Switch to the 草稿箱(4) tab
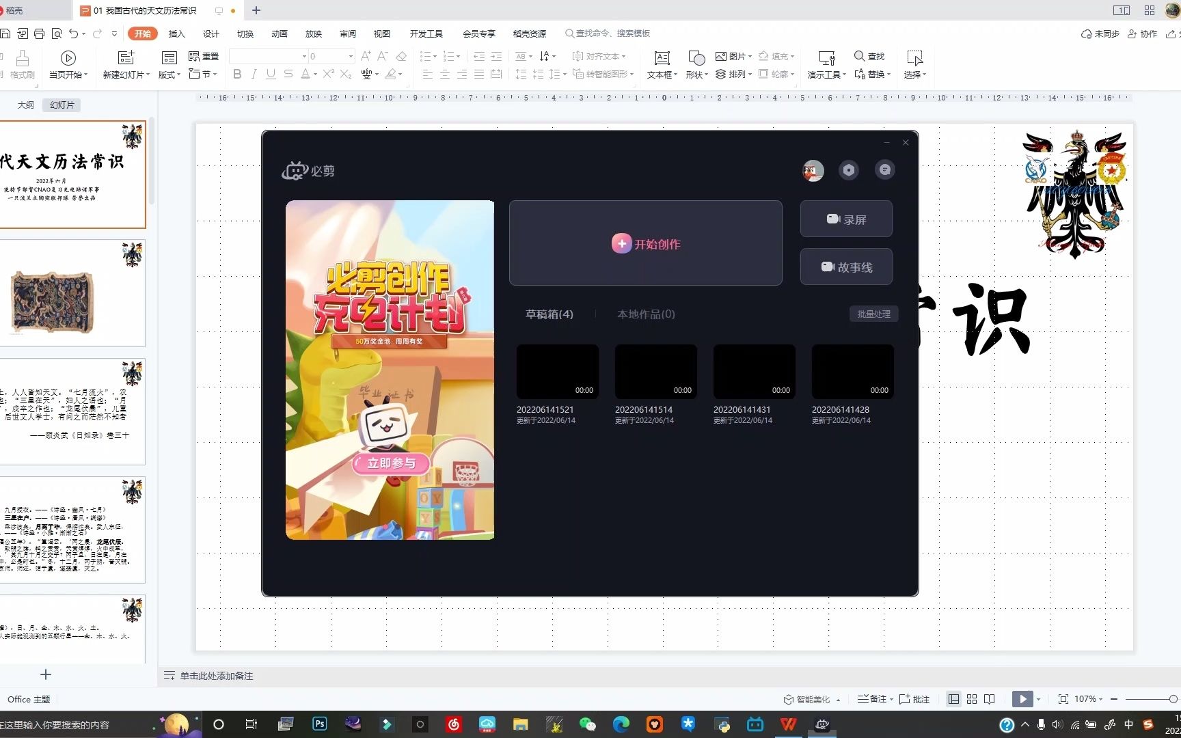Viewport: 1181px width, 738px height. click(549, 314)
